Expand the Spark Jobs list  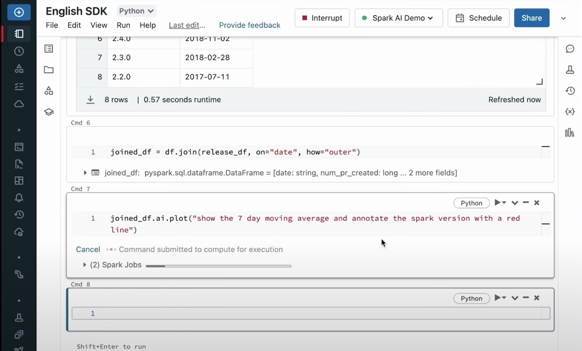[x=85, y=265]
